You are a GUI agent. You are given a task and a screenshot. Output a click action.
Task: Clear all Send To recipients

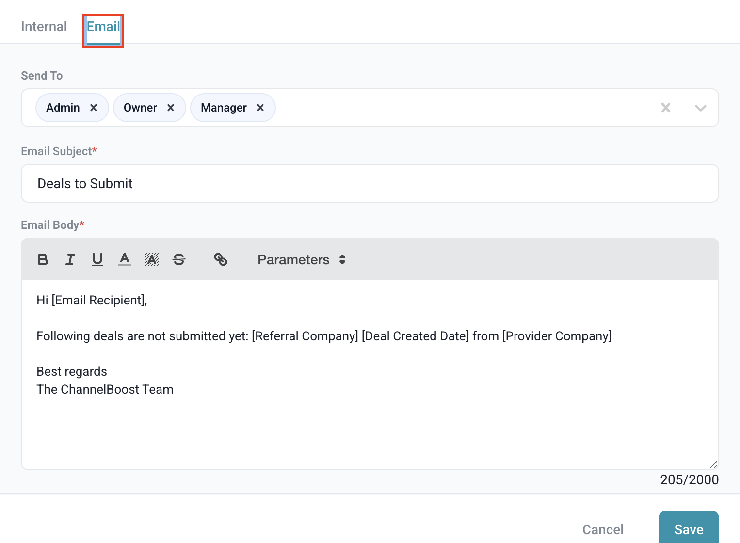pos(666,108)
